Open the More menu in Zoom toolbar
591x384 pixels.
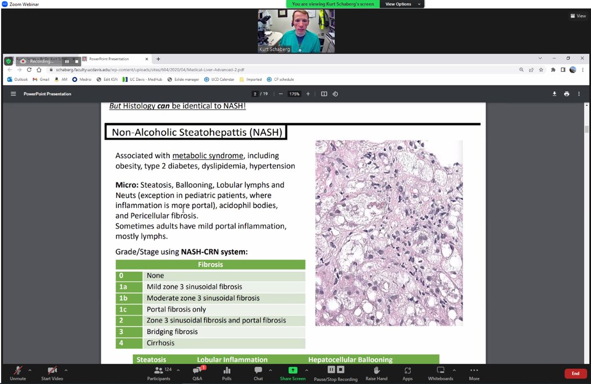[x=474, y=373]
